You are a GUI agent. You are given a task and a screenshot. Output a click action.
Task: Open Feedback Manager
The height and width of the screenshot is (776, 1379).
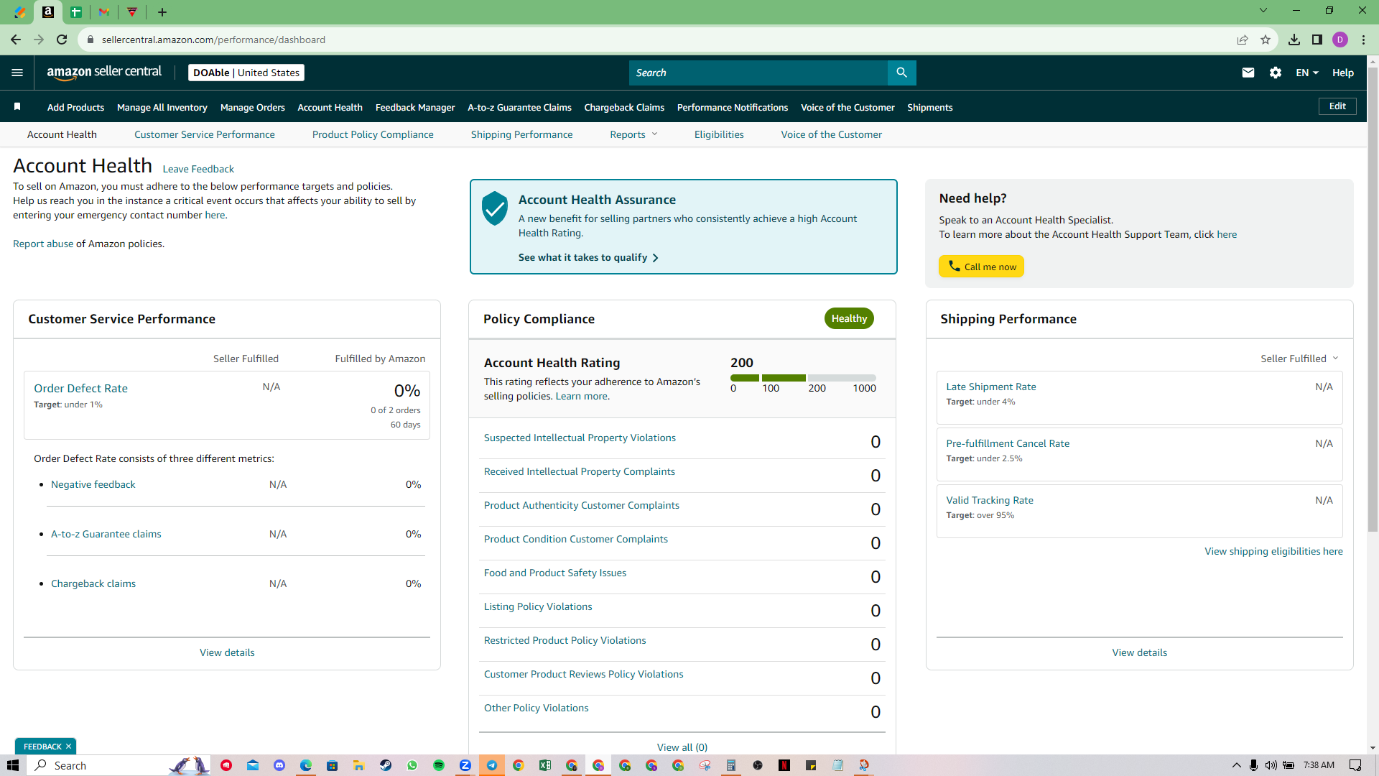pyautogui.click(x=415, y=107)
